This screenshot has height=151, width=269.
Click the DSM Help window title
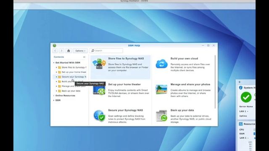pos(134,46)
